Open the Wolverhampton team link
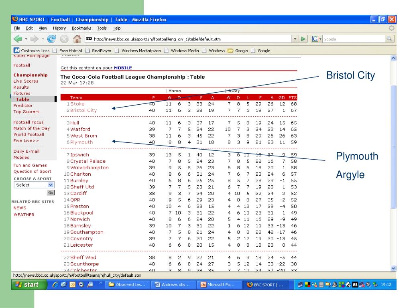Screen dimensions: 411x308 click(x=90, y=168)
